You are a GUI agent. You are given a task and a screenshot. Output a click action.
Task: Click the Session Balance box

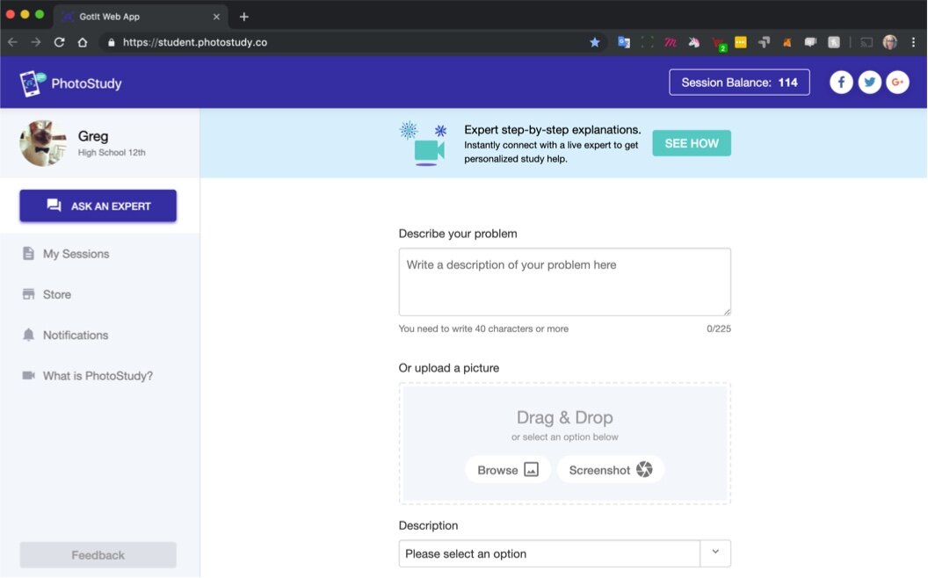(739, 83)
